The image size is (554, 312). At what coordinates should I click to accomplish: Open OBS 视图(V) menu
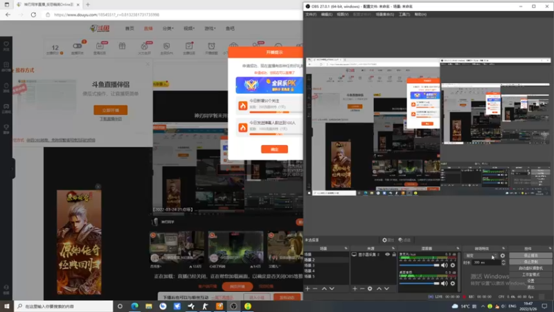click(x=342, y=15)
